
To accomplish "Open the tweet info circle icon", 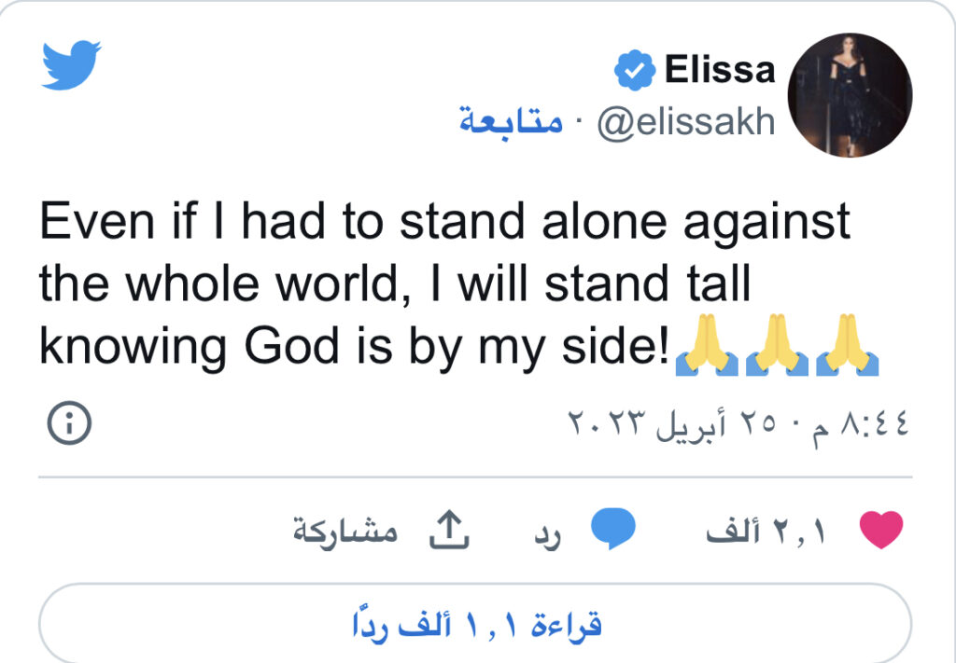I will pos(69,424).
